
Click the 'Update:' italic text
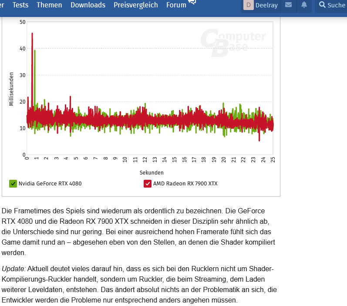(14, 269)
